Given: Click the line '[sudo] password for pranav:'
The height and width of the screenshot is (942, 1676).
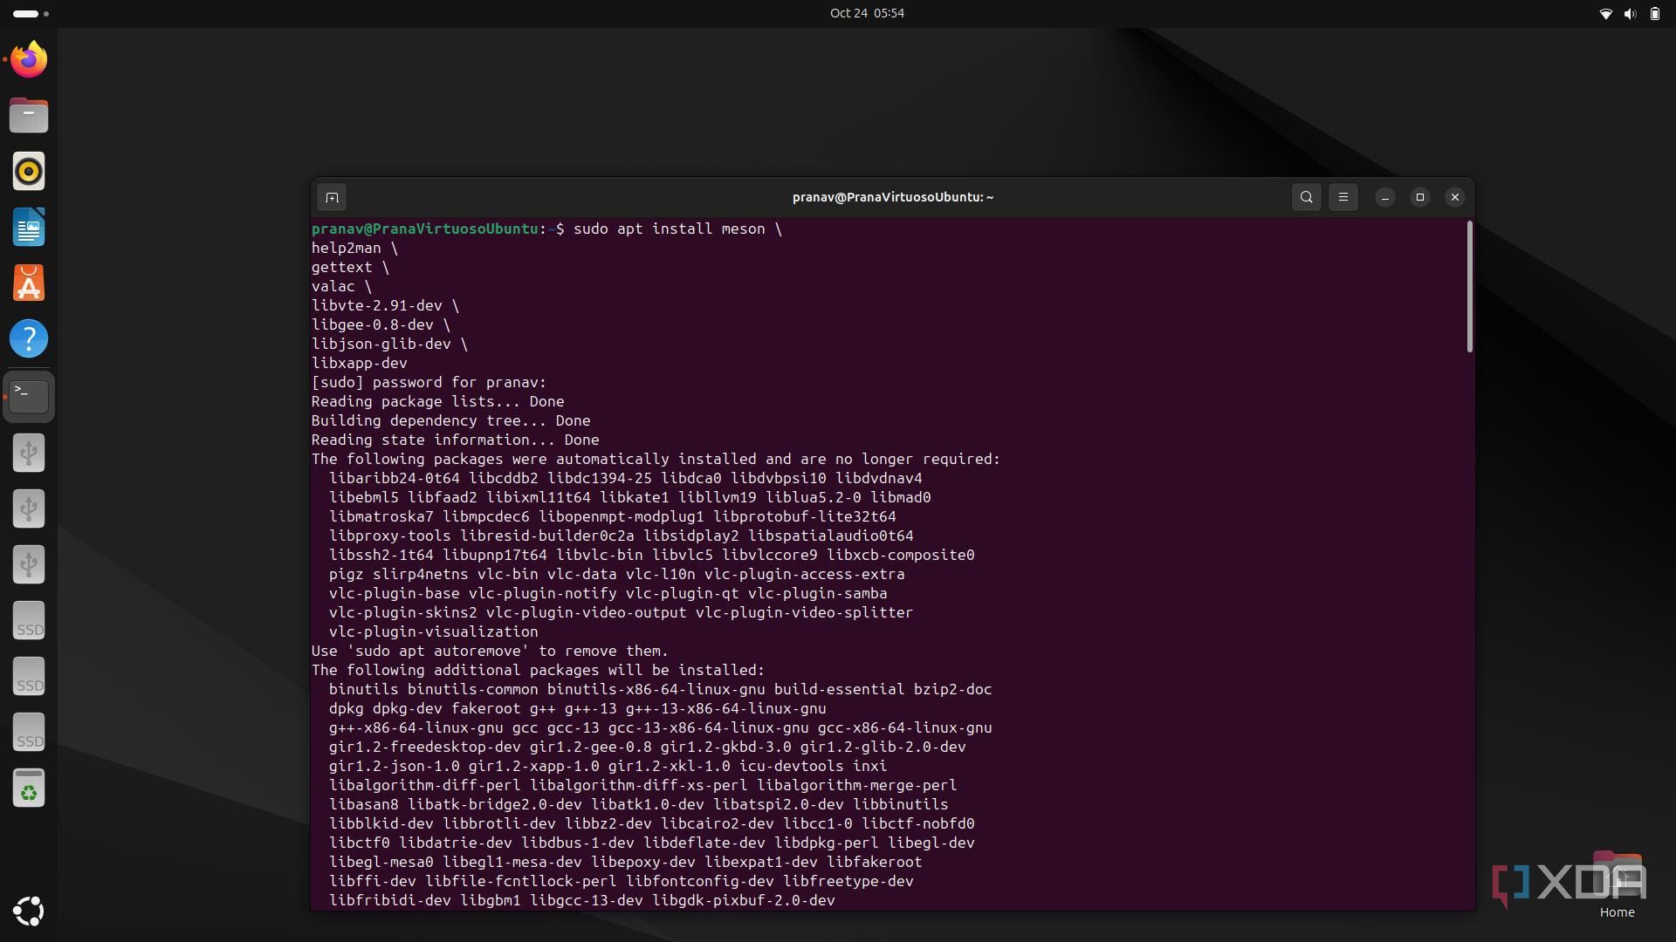Looking at the screenshot, I should click(x=429, y=382).
